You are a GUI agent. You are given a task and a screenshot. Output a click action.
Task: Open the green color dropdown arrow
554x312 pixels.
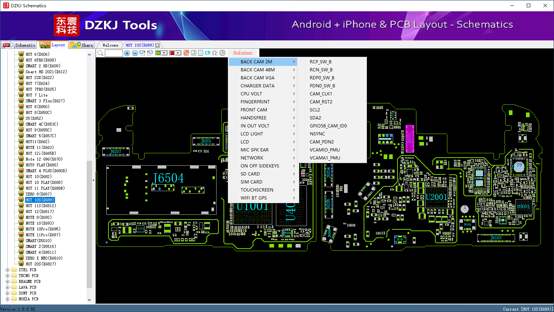(x=165, y=53)
